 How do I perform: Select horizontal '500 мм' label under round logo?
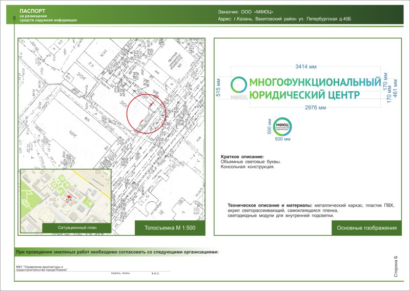point(282,139)
